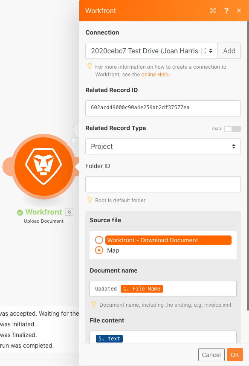Click the OK button
249x366 pixels.
click(x=235, y=355)
